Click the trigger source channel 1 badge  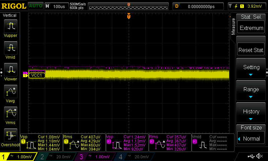pos(242,6)
